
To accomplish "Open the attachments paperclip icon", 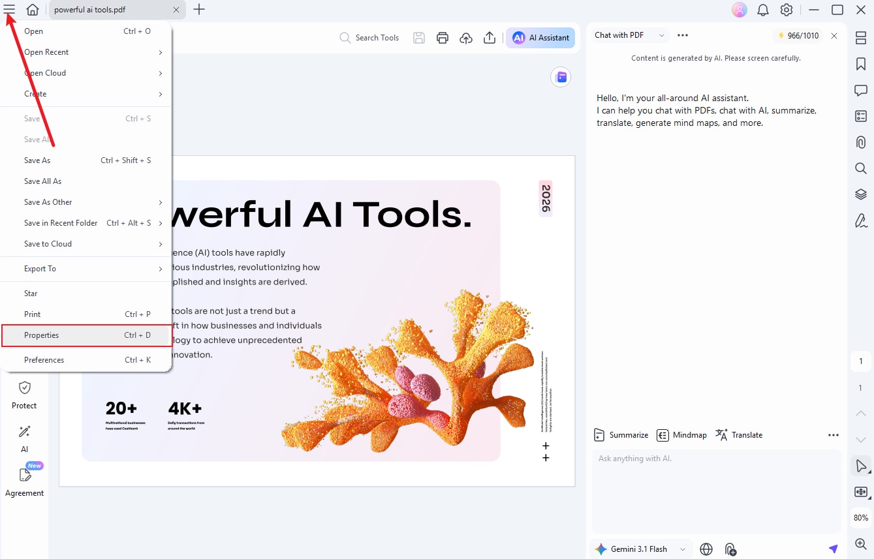I will click(x=861, y=142).
